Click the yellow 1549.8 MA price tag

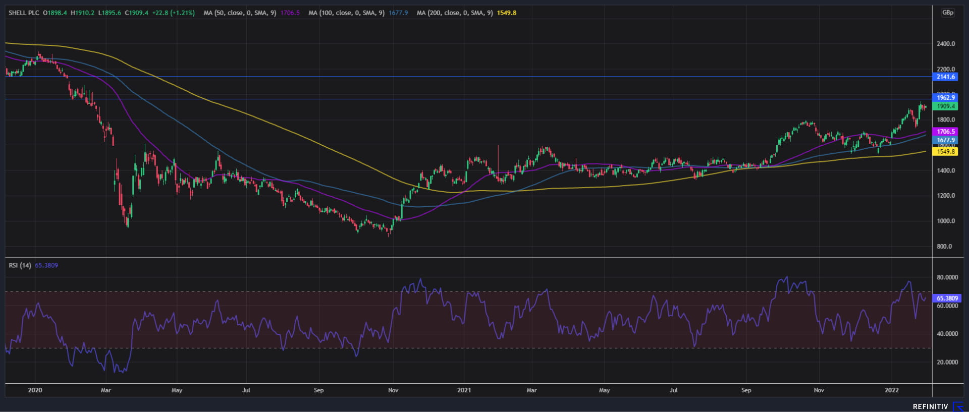point(945,151)
